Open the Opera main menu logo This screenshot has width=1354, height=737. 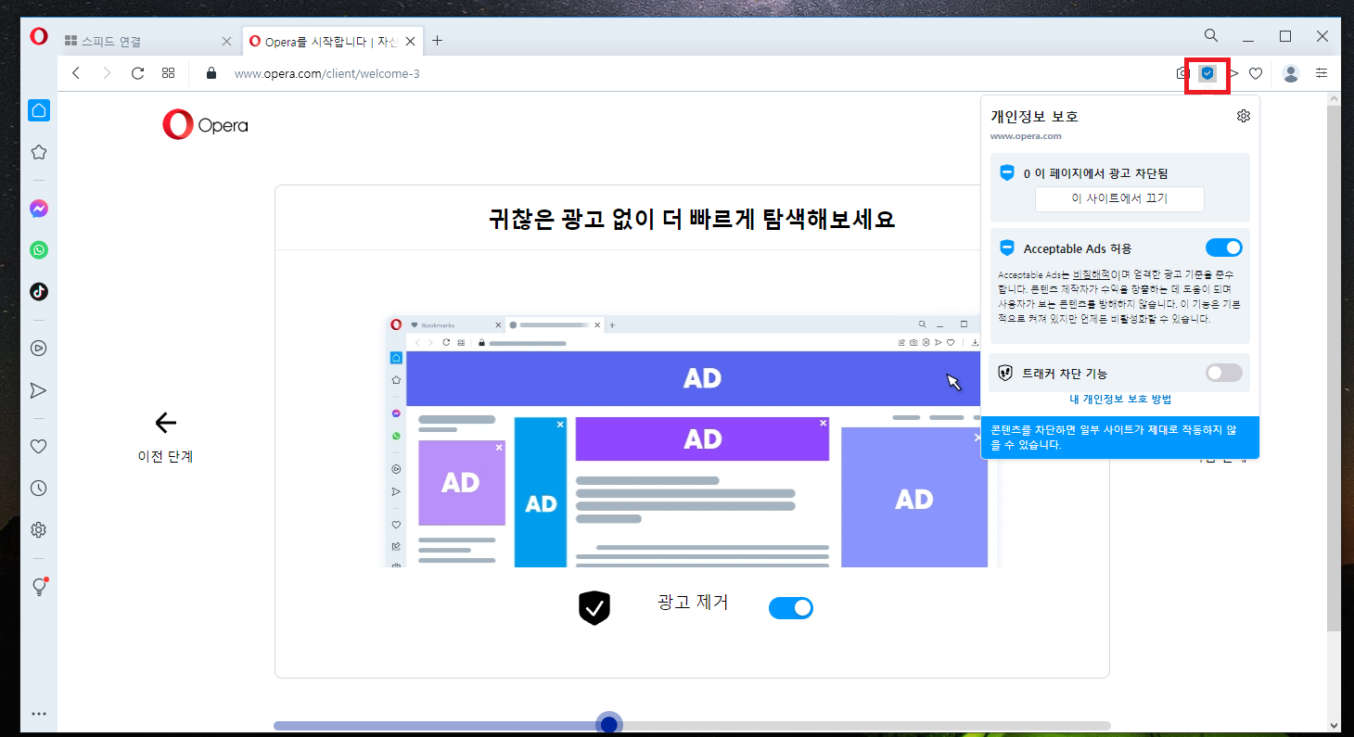[x=38, y=37]
